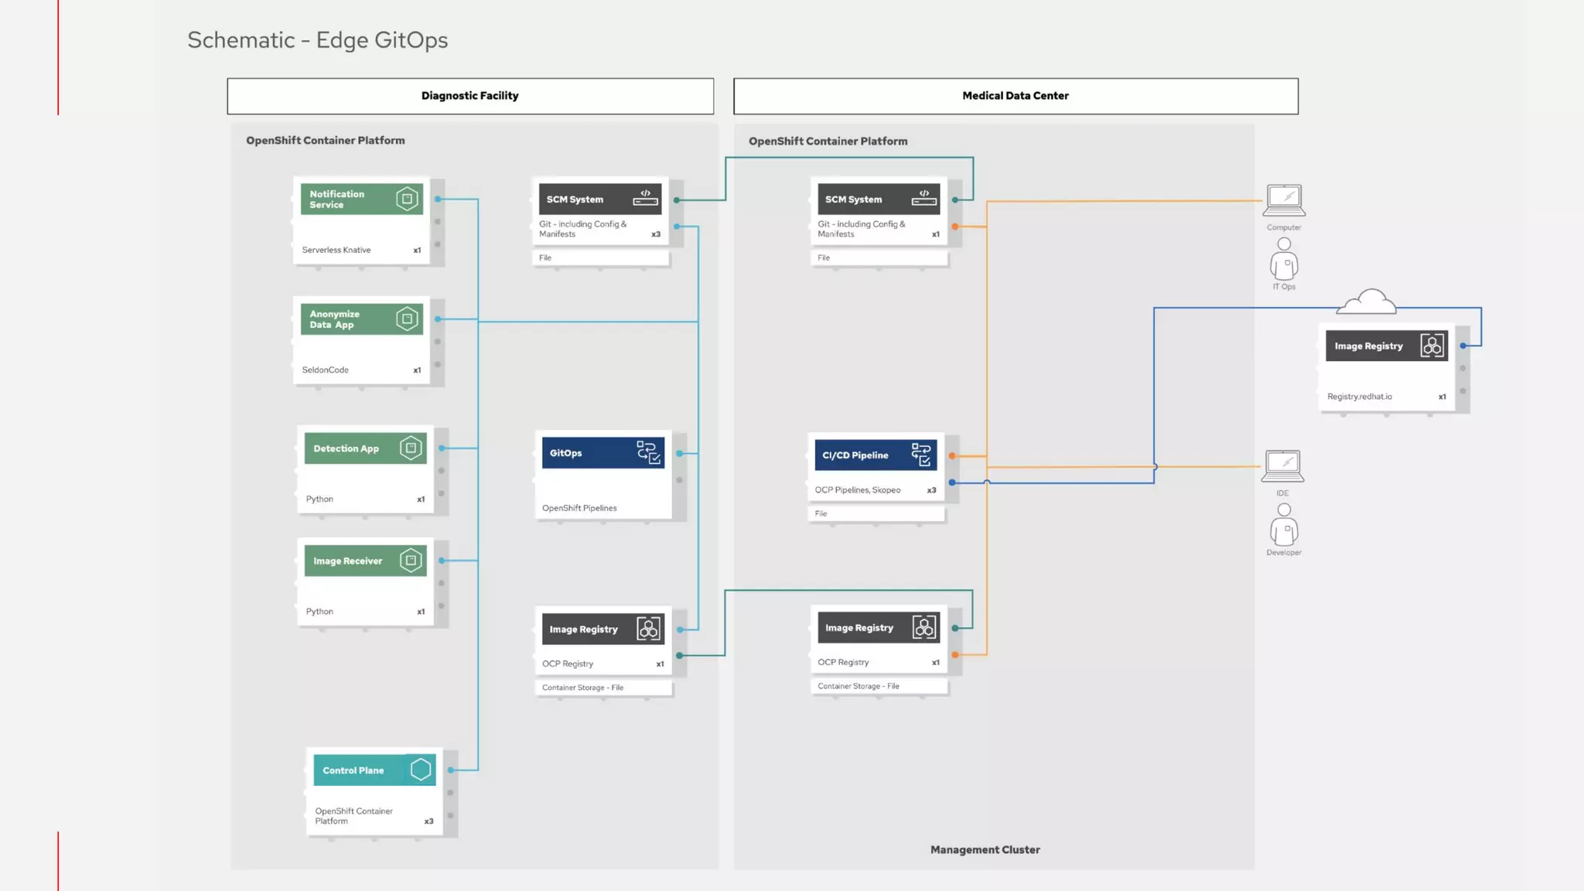The height and width of the screenshot is (891, 1584).
Task: Click Container Storage - File under OCP Registry left
Action: 582,688
